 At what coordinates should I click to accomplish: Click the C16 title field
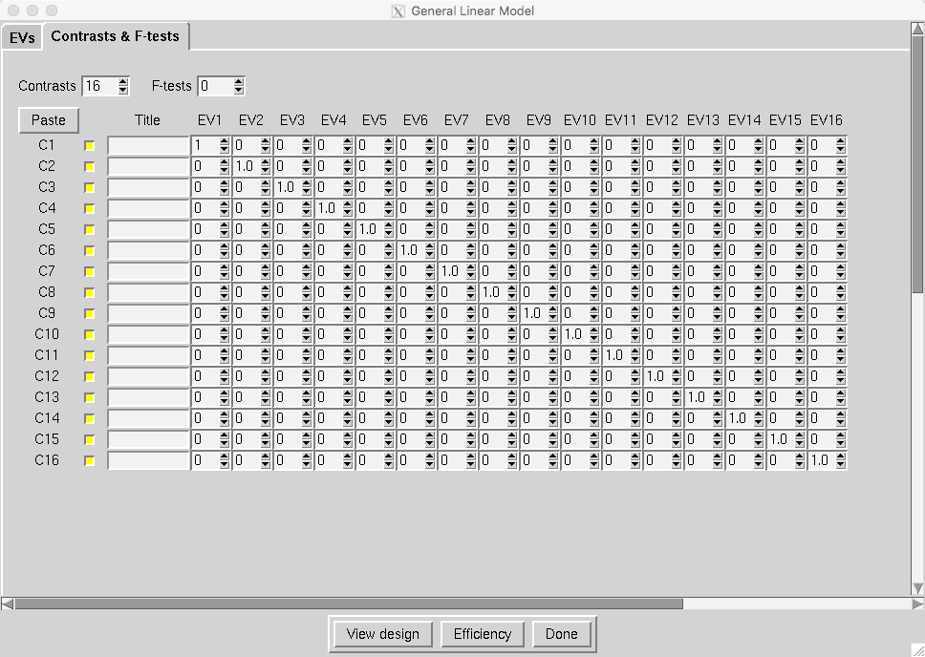click(x=149, y=460)
